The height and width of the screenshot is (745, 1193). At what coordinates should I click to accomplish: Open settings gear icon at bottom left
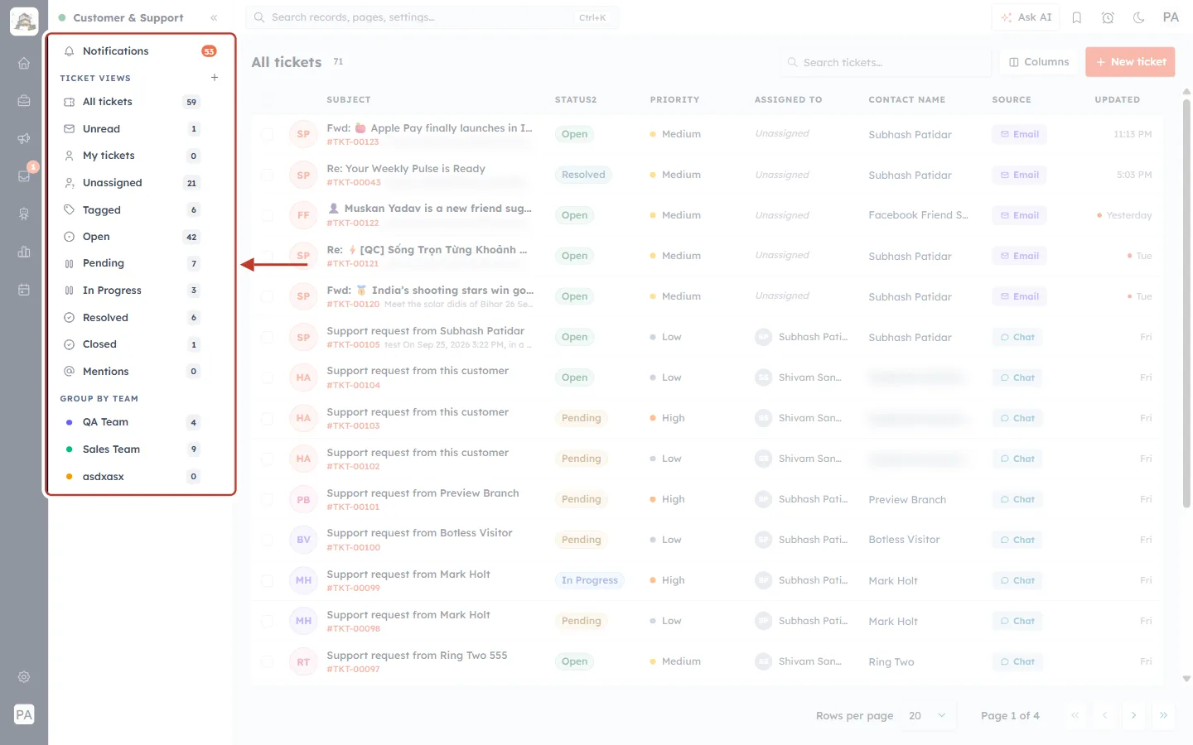pyautogui.click(x=24, y=677)
